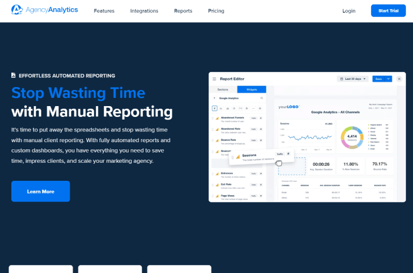Select the funnel widget type filter
The width and height of the screenshot is (413, 273).
tap(241, 108)
